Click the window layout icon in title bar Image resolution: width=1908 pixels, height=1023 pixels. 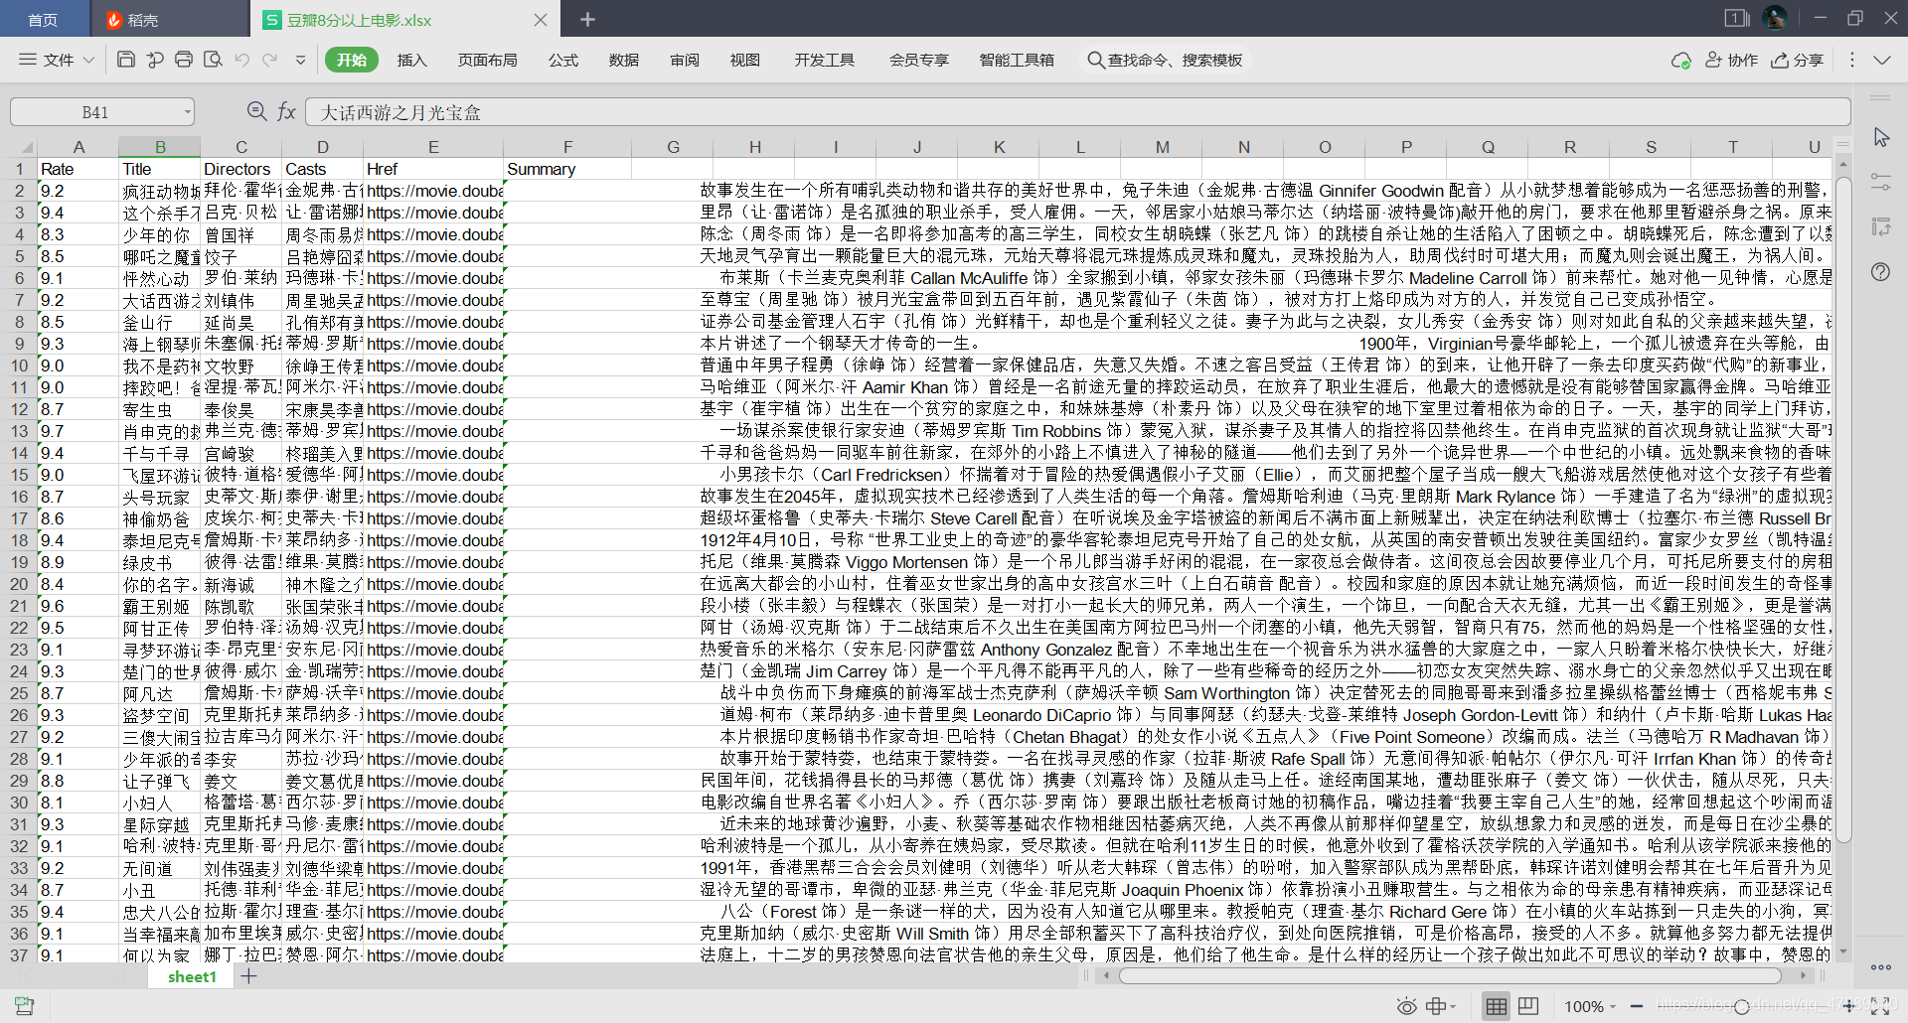[1737, 18]
